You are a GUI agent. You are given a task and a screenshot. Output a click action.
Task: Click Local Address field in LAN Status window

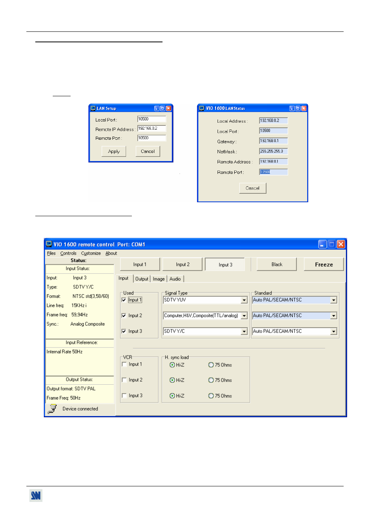(273, 121)
